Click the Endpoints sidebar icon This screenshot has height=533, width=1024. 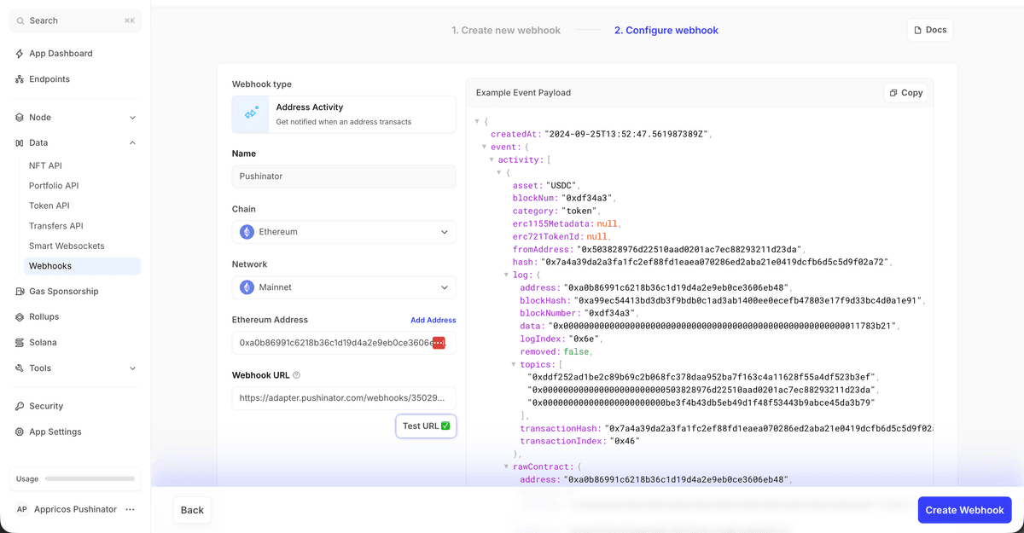tap(20, 79)
